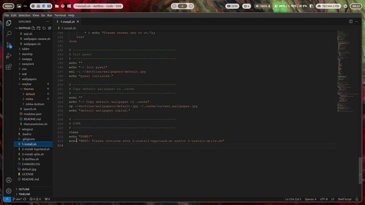Open CHANGELOG file in Explorer
365x205 pixels.
pyautogui.click(x=31, y=164)
